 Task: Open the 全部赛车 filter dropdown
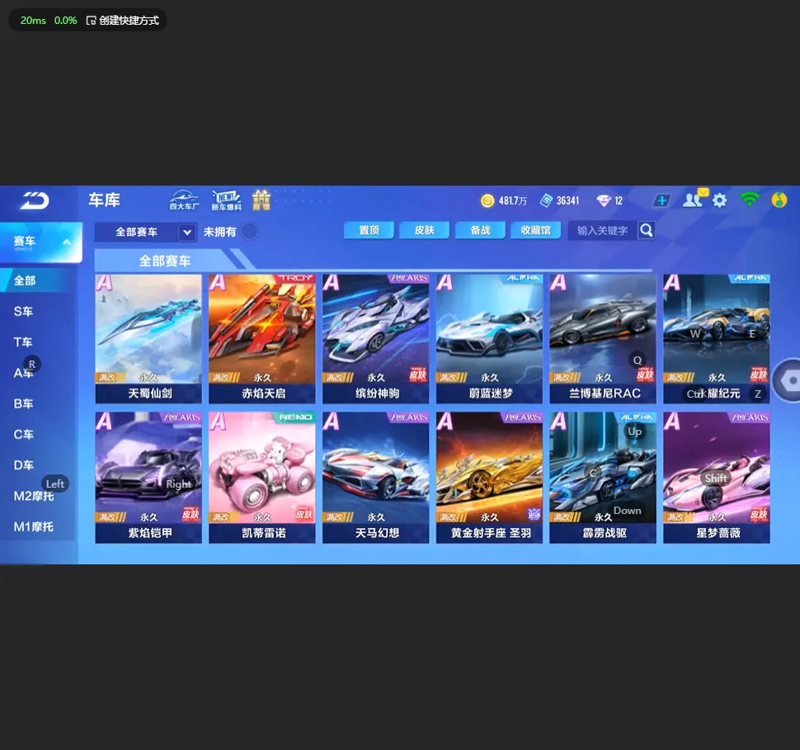point(145,233)
